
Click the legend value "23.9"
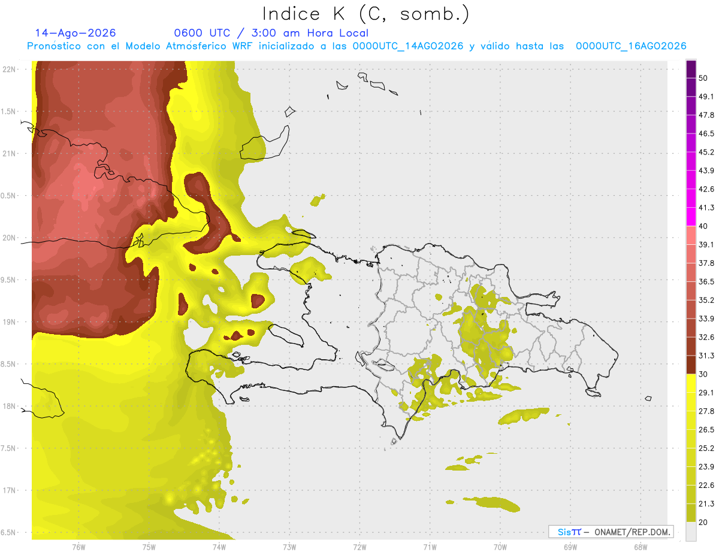(706, 467)
